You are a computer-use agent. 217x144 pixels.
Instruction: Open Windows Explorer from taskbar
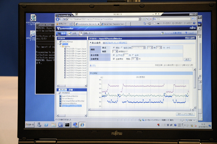click(x=54, y=125)
